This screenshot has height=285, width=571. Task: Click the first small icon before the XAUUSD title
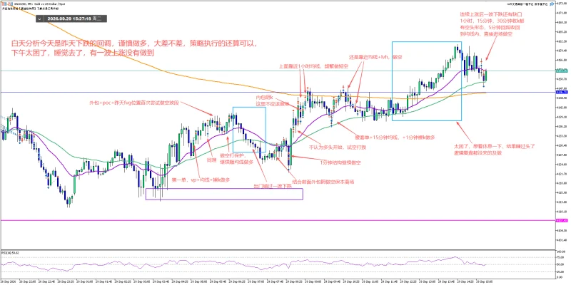tap(4, 4)
